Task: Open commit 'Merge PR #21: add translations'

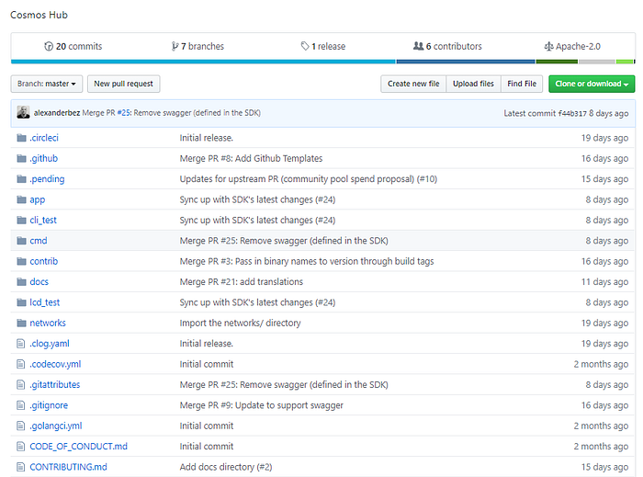Action: (x=241, y=282)
